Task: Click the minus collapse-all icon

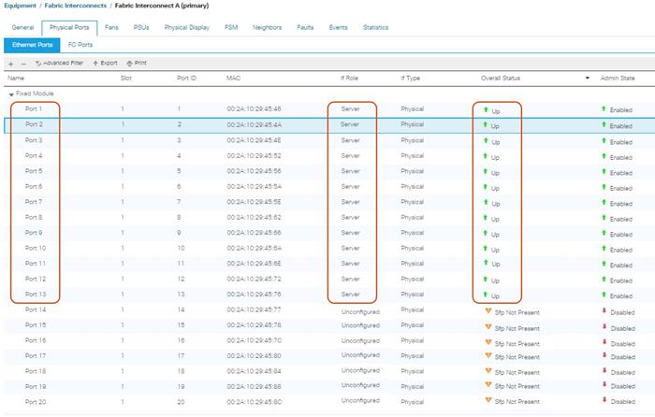Action: [22, 63]
